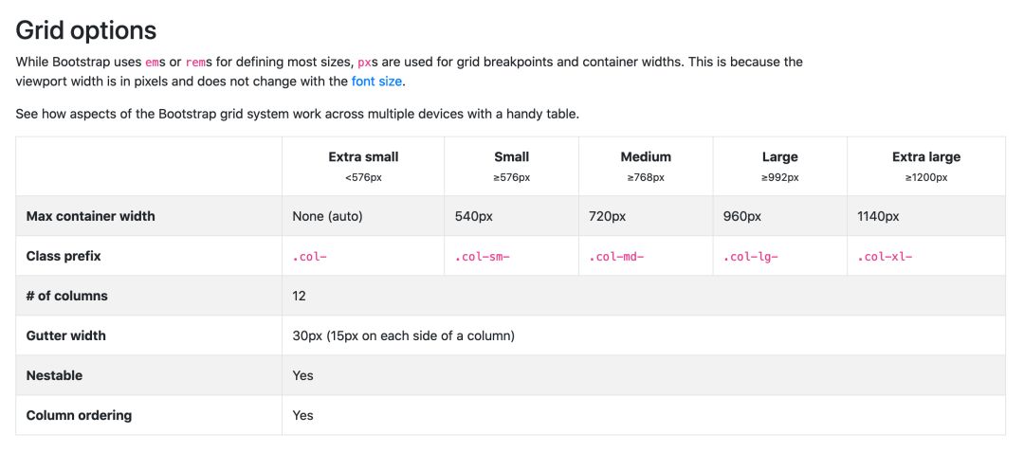The width and height of the screenshot is (1024, 452).
Task: Click the '.col-md-' class prefix code
Action: 617,257
